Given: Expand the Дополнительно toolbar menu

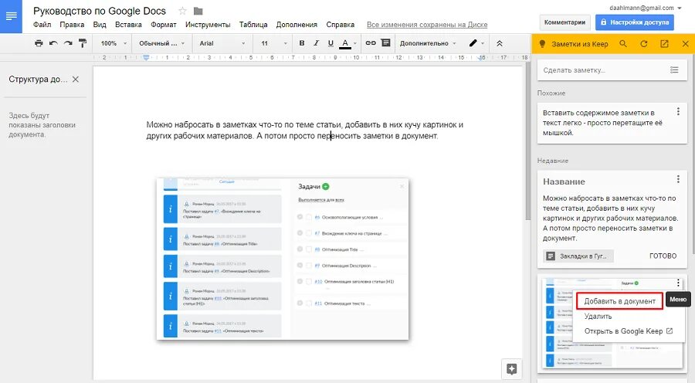Looking at the screenshot, I should [x=428, y=43].
